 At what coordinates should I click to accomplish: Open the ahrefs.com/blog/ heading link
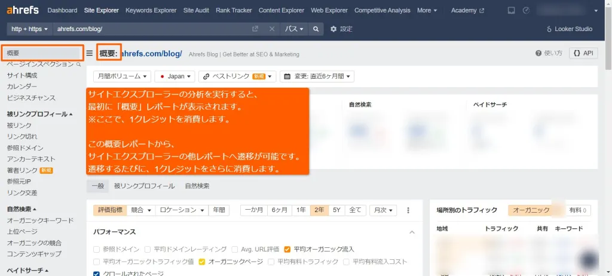[x=151, y=54]
